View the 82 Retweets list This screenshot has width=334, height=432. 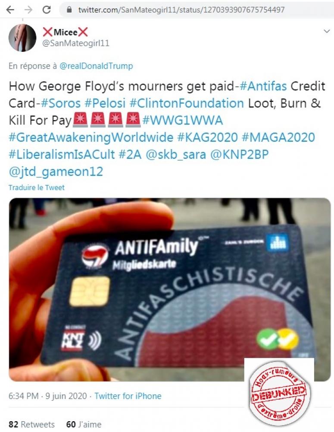click(31, 424)
